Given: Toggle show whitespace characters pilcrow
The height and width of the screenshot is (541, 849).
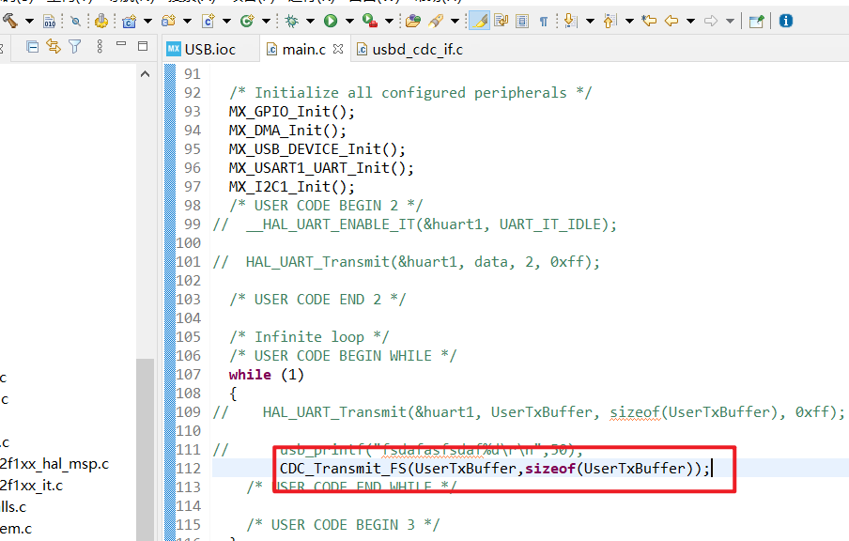Looking at the screenshot, I should coord(543,21).
